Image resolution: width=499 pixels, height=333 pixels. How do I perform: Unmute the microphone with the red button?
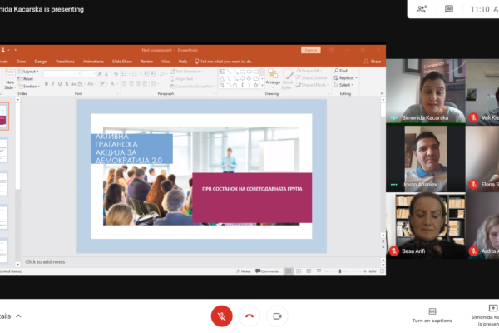[221, 316]
